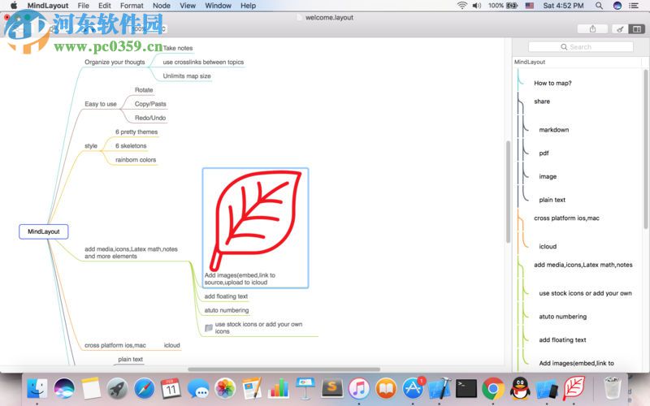650x406 pixels.
Task: Open Xcode from the Dock
Action: (440, 389)
